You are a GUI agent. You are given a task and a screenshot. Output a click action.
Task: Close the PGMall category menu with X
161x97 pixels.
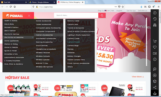coord(29,16)
